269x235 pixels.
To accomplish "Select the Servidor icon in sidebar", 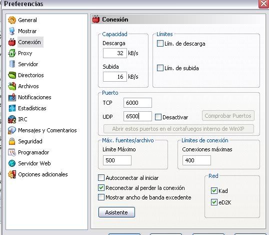I will point(12,64).
